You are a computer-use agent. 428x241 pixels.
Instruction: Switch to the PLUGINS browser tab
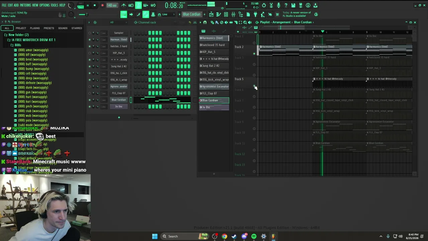tap(35, 28)
